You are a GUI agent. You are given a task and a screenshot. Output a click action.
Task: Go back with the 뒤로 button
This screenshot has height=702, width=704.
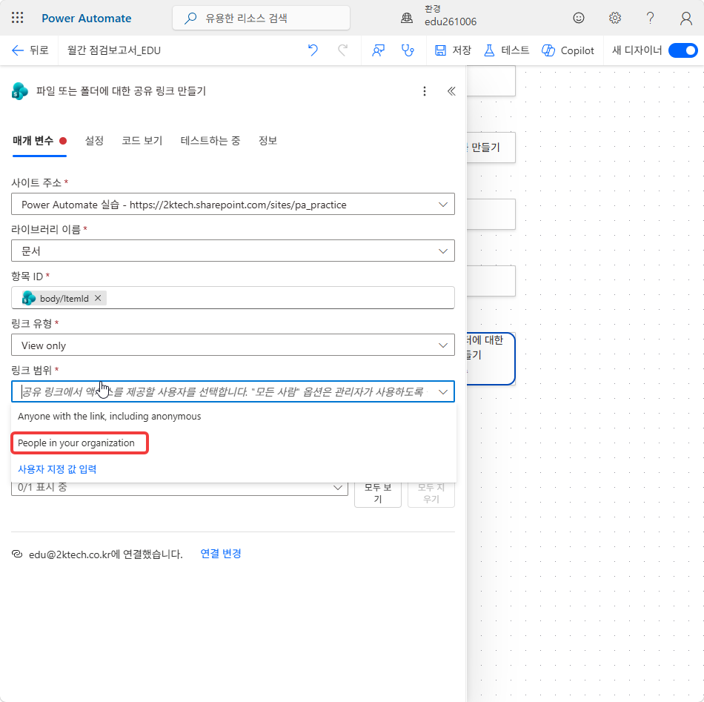[30, 50]
